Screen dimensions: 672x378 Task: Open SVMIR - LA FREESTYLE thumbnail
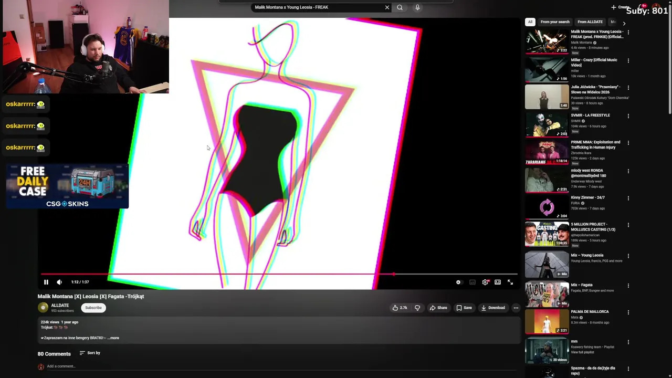[547, 124]
